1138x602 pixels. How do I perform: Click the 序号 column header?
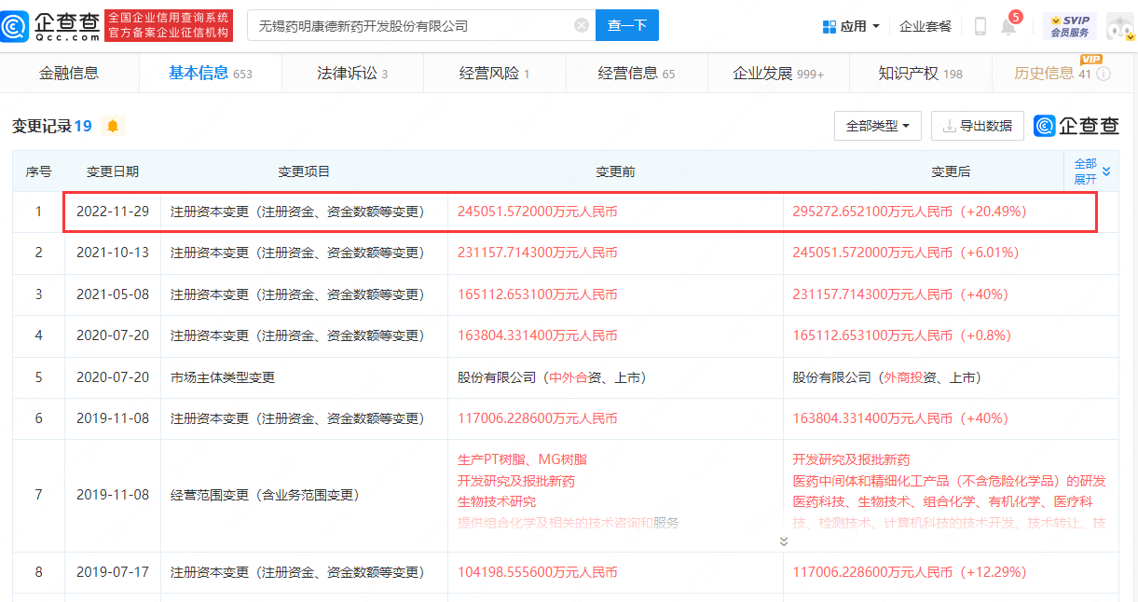(38, 171)
